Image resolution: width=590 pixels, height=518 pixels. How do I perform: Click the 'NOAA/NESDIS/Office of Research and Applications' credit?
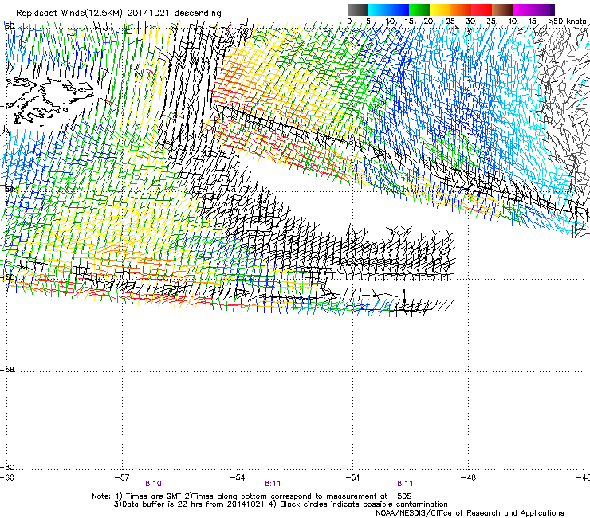point(470,513)
